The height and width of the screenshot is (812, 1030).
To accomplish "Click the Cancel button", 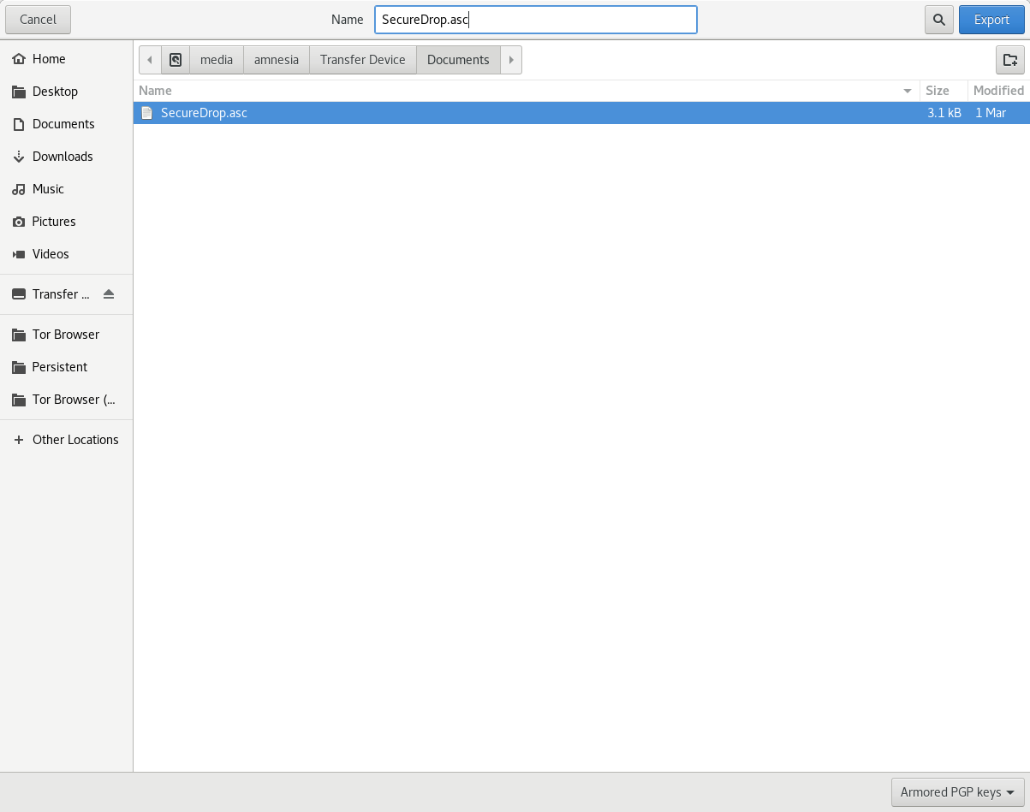I will (x=38, y=20).
